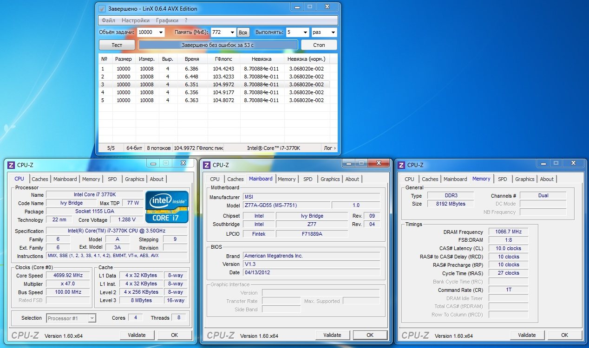This screenshot has width=589, height=348.
Task: Switch to the SPD tab in CPU-Z
Action: click(x=112, y=179)
